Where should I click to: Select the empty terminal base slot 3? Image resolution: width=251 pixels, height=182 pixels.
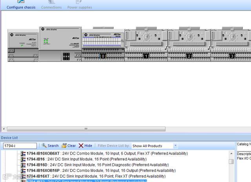pyautogui.click(x=231, y=44)
